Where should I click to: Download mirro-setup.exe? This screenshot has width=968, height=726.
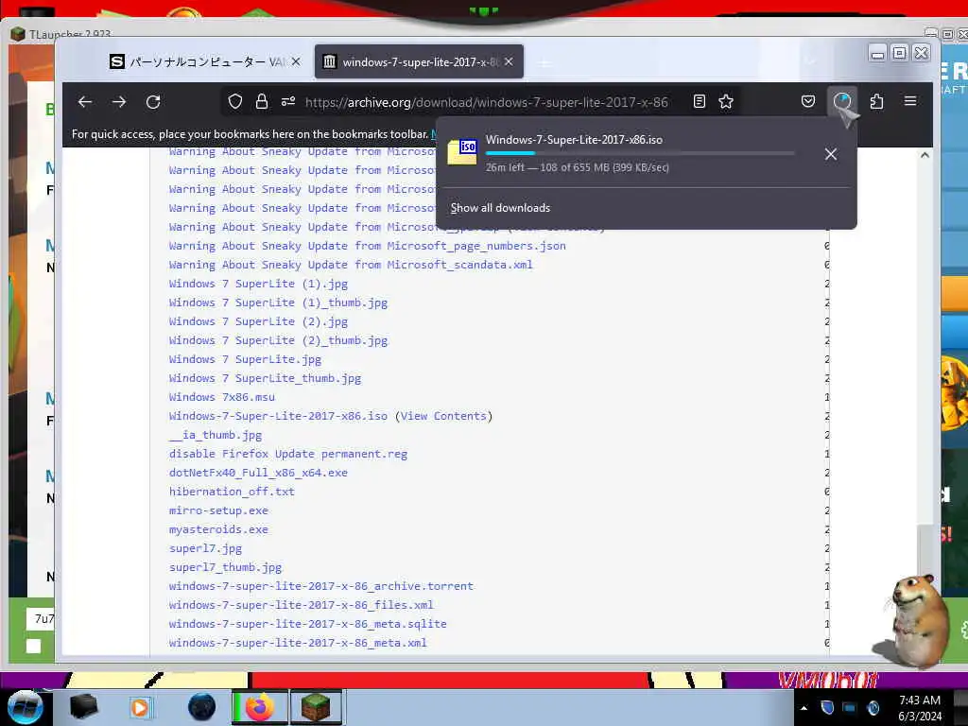click(218, 510)
